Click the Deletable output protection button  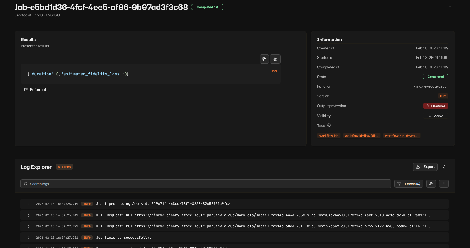436,106
